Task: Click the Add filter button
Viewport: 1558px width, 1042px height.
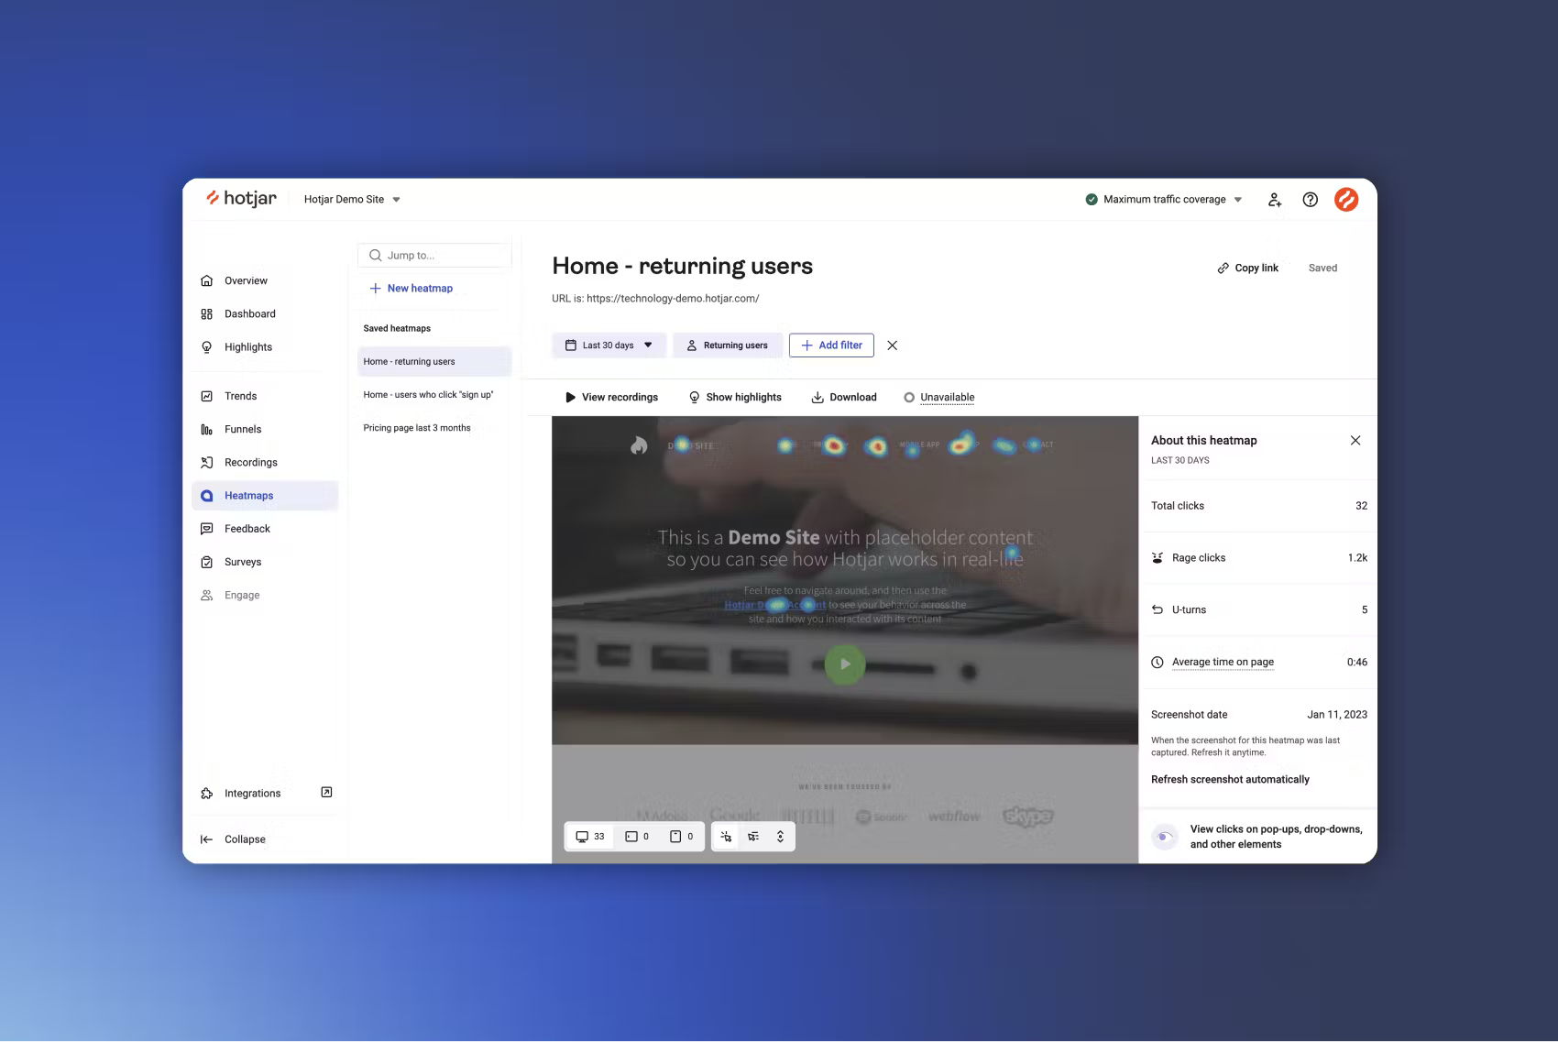Action: point(831,346)
